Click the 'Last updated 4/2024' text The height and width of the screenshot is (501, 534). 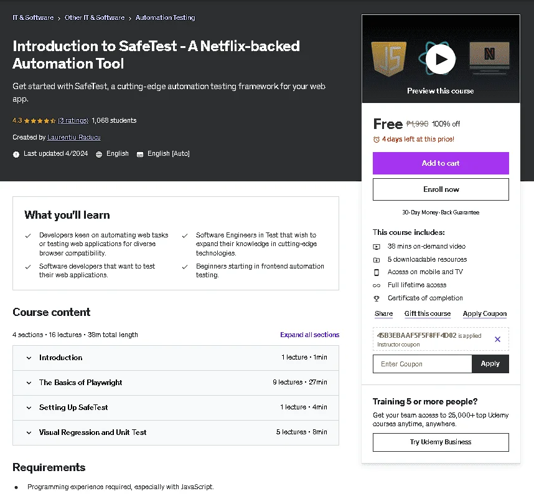56,154
